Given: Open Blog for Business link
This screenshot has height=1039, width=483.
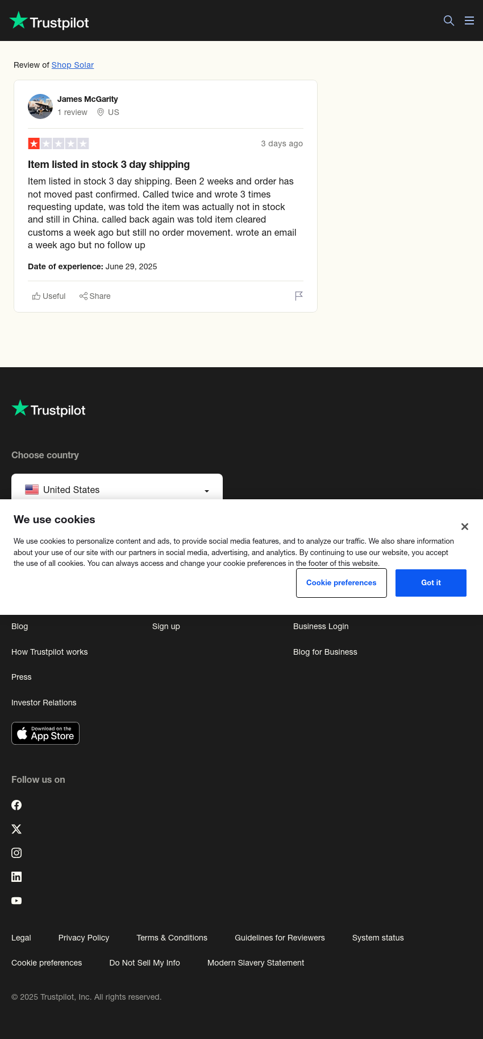Looking at the screenshot, I should point(325,652).
